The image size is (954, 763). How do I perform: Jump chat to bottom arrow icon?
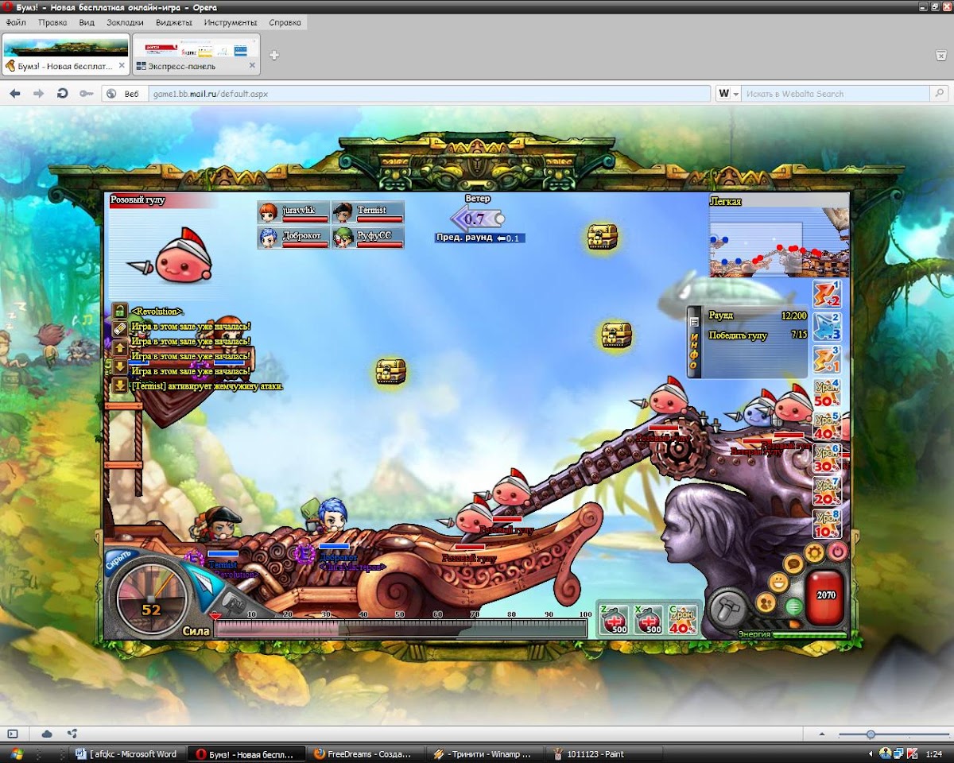tap(119, 385)
